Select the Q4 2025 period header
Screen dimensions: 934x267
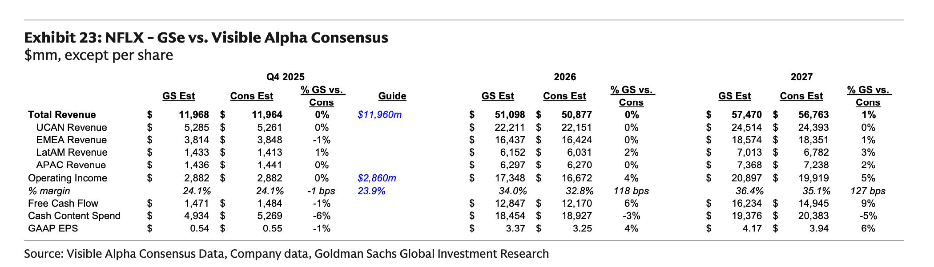[x=285, y=77]
